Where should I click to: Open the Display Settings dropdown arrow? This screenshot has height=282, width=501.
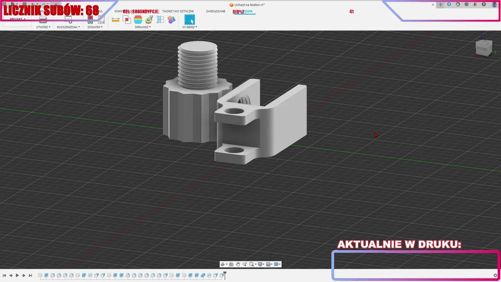pyautogui.click(x=263, y=264)
